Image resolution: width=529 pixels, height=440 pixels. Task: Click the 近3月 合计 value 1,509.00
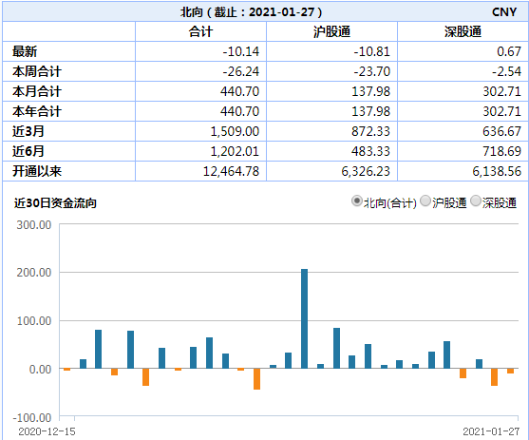coord(235,131)
